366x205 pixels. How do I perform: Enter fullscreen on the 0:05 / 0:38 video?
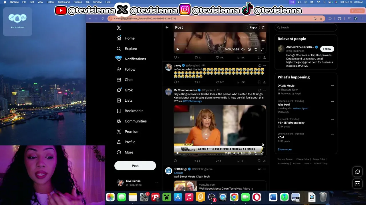point(262,49)
